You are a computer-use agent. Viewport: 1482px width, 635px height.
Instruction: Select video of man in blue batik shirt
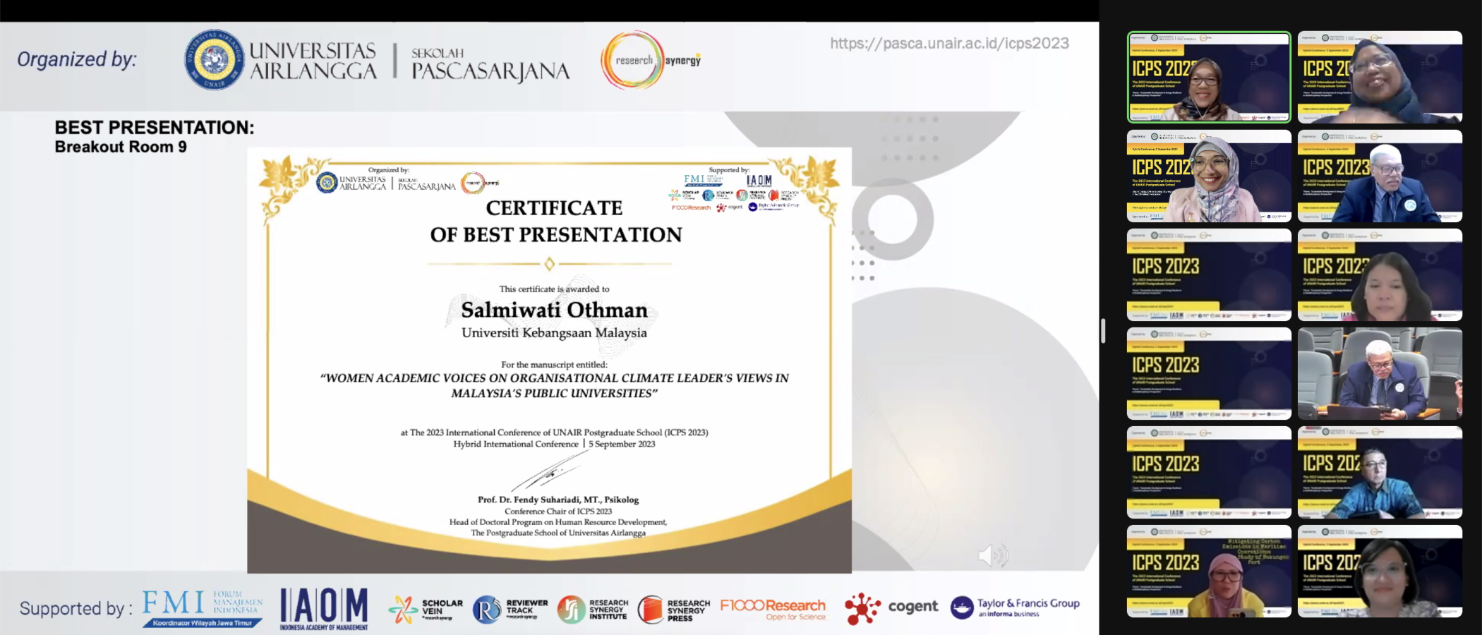coord(1380,472)
